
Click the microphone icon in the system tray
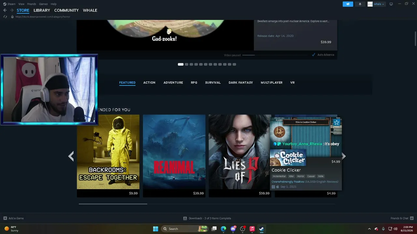click(x=383, y=229)
